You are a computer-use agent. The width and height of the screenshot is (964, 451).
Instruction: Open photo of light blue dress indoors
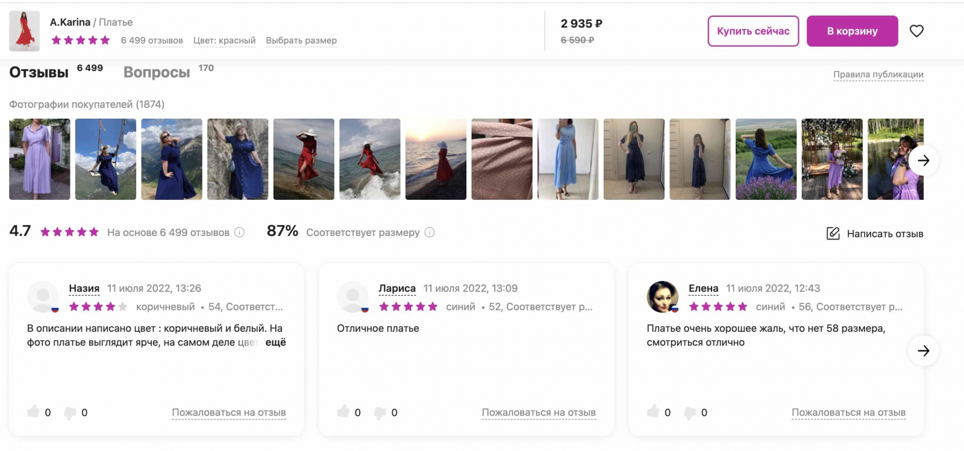tap(568, 159)
